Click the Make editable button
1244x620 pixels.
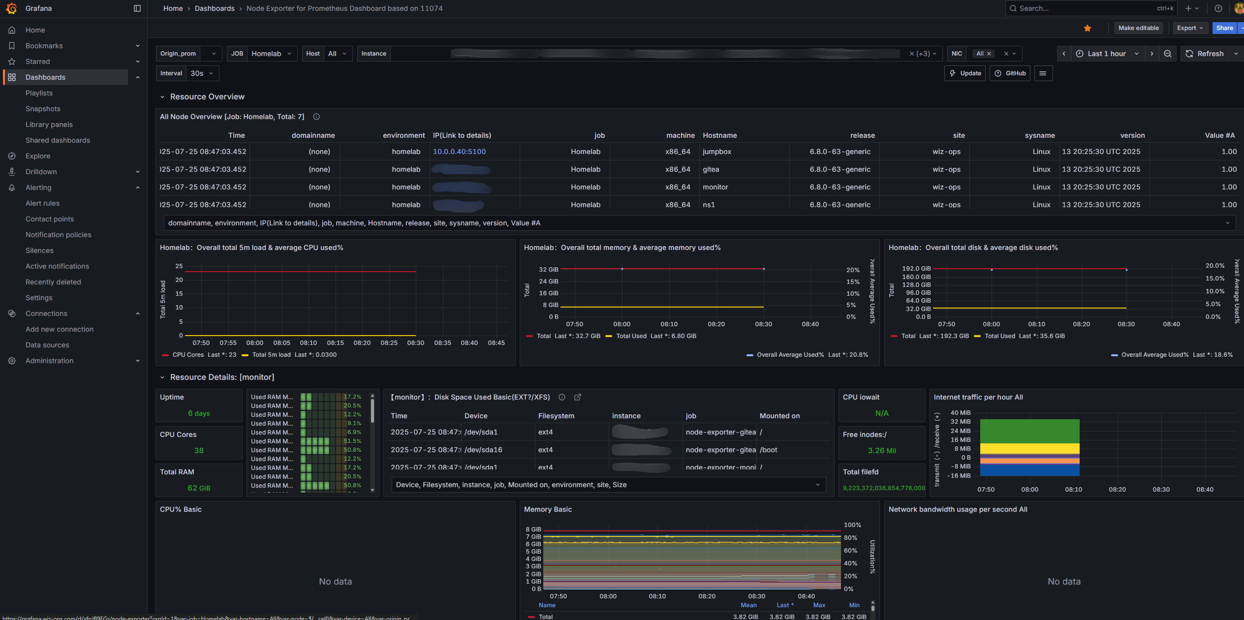pos(1139,28)
